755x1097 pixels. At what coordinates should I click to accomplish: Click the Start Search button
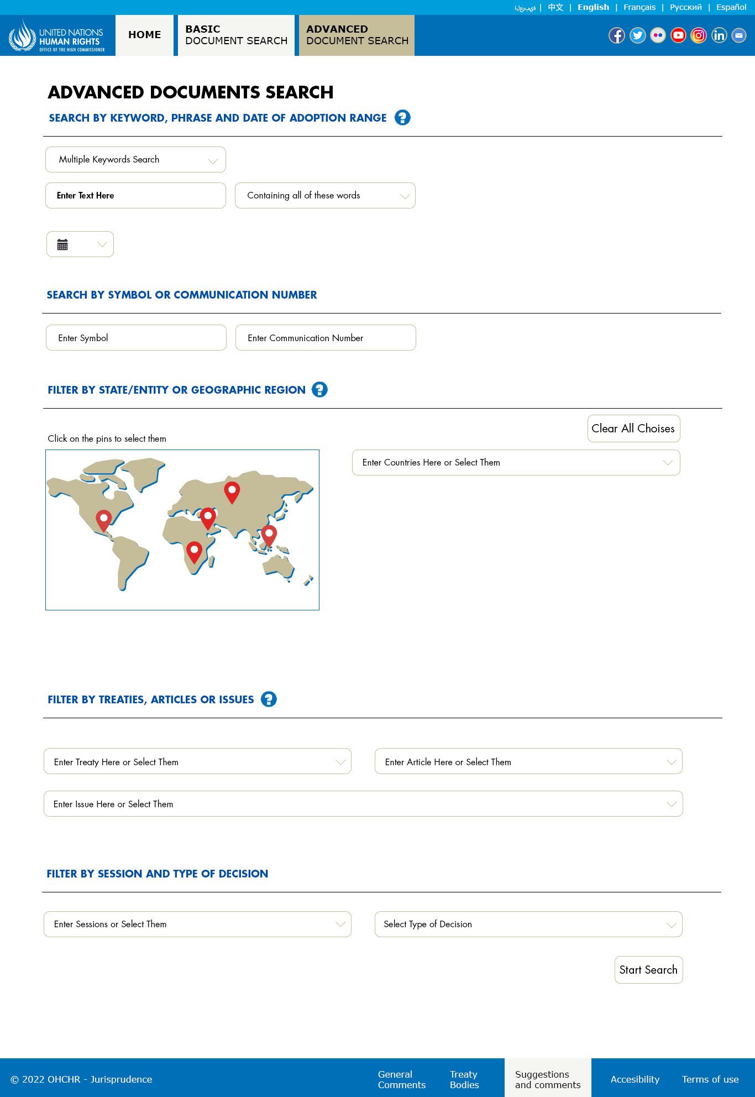pos(648,970)
